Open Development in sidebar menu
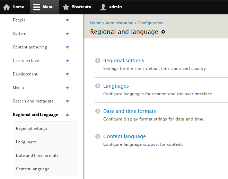The image size is (228, 179). pos(25,74)
